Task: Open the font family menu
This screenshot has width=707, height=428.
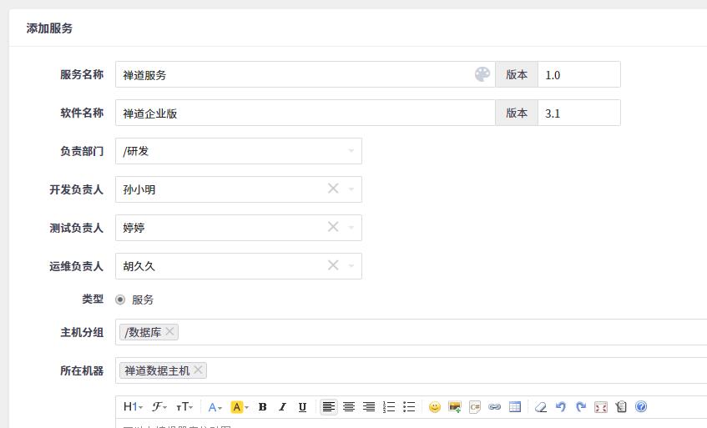Action: coord(159,407)
